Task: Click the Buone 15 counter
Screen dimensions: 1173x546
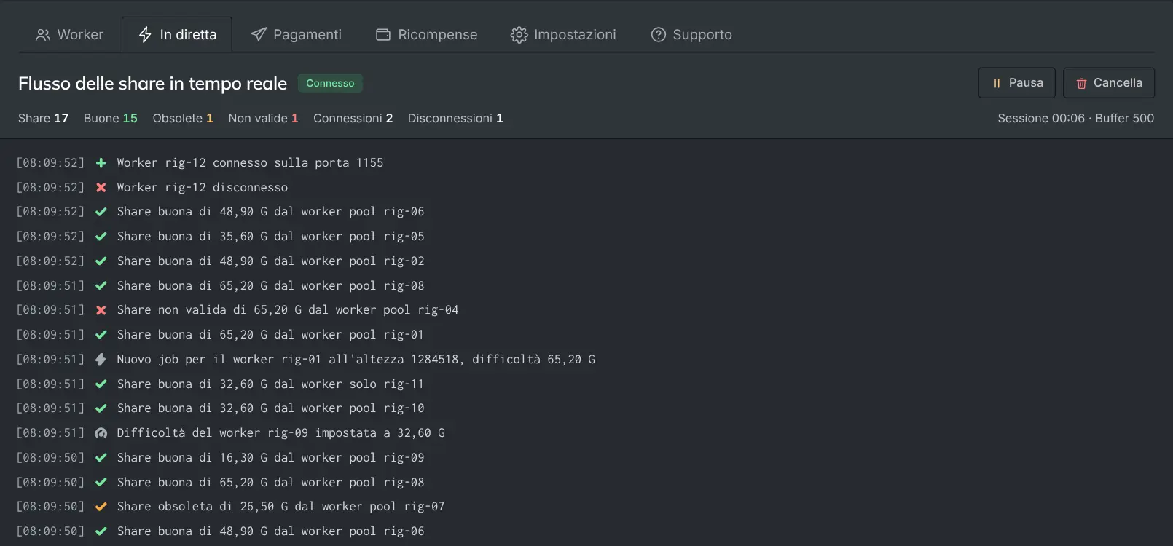Action: (x=111, y=118)
